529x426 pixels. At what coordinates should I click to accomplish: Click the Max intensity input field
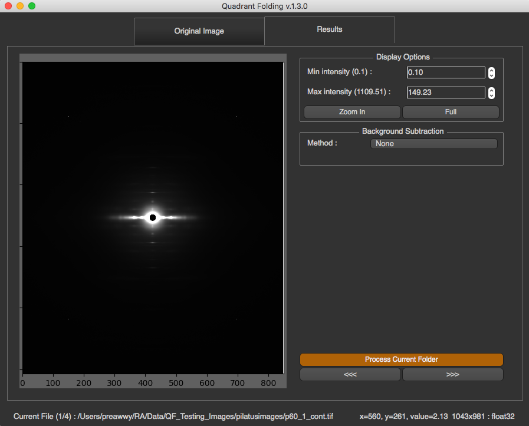click(446, 93)
